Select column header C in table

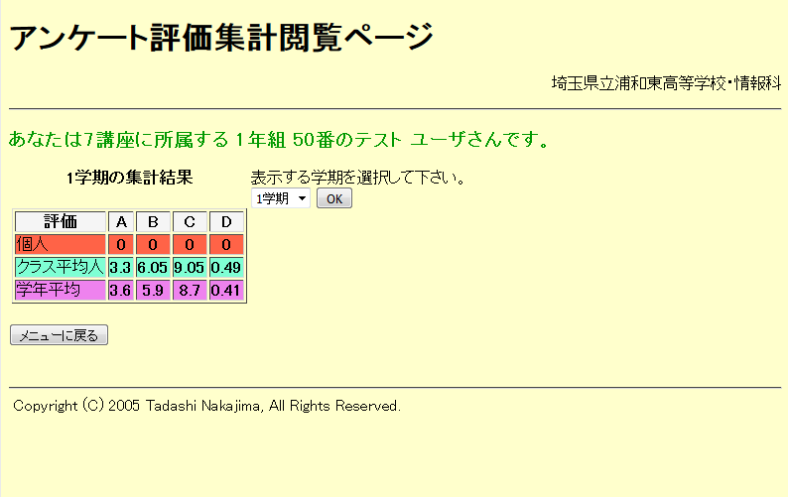pos(189,221)
